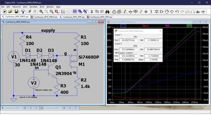Click the V(d) trace label
The image size is (211, 115).
(167, 26)
